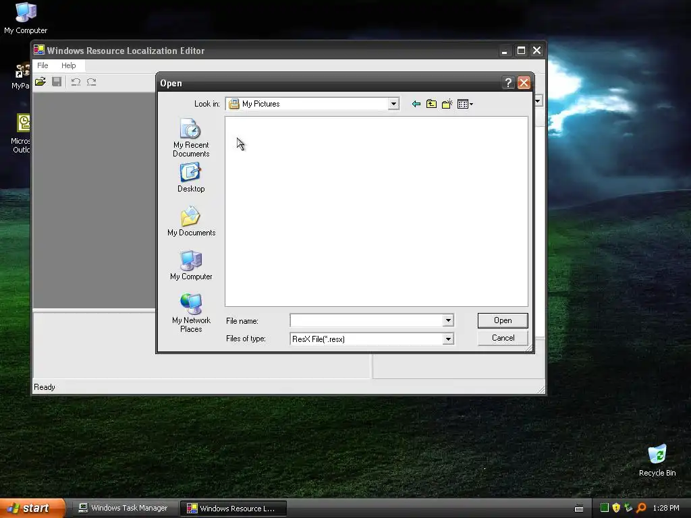Select the My Computer desktop icon

26,18
